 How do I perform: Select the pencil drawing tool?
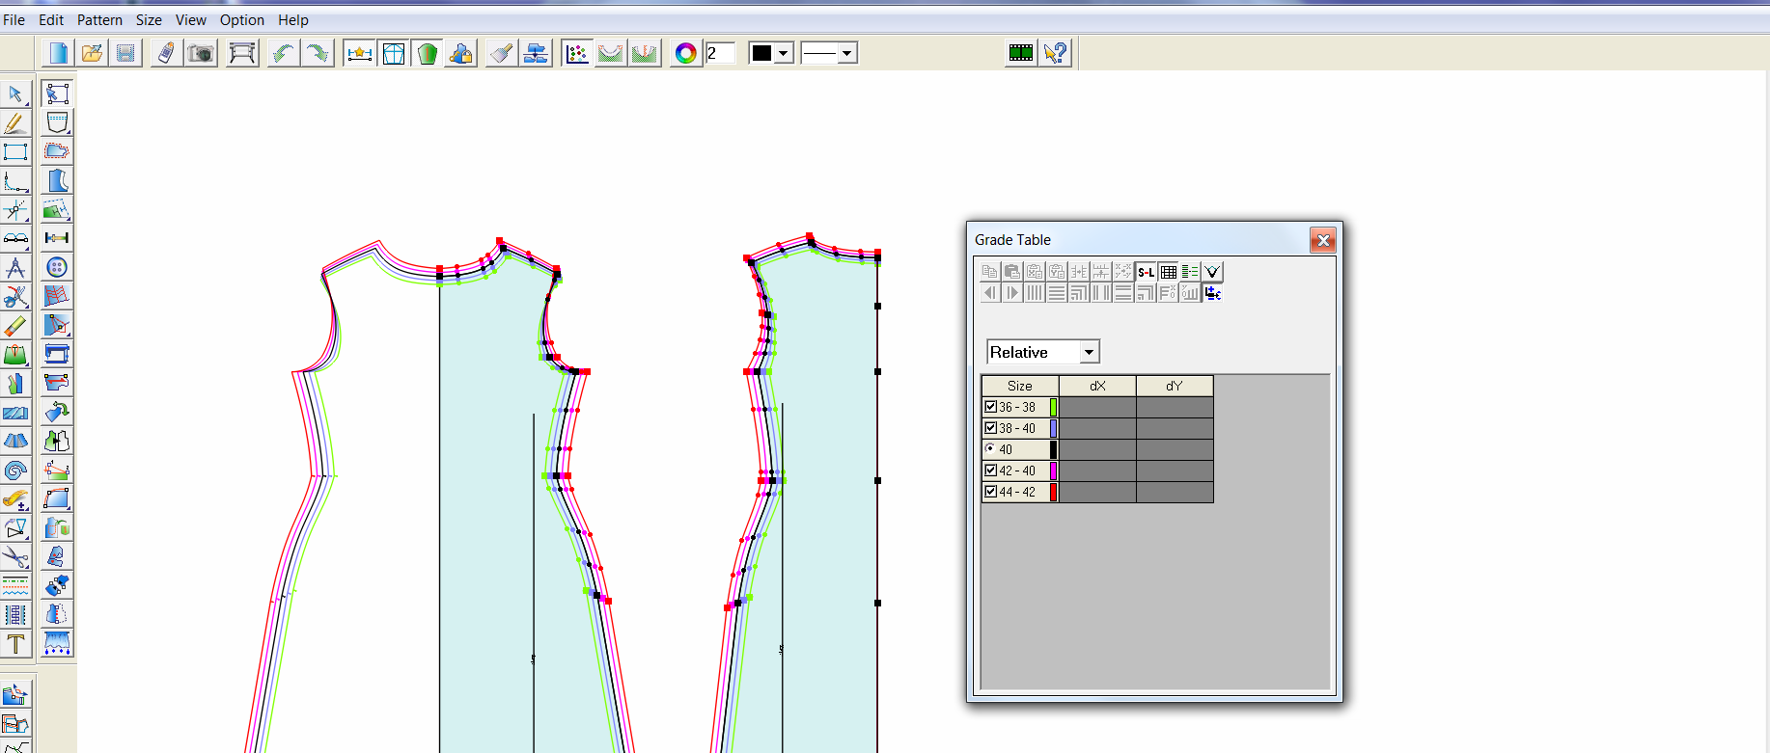(15, 122)
